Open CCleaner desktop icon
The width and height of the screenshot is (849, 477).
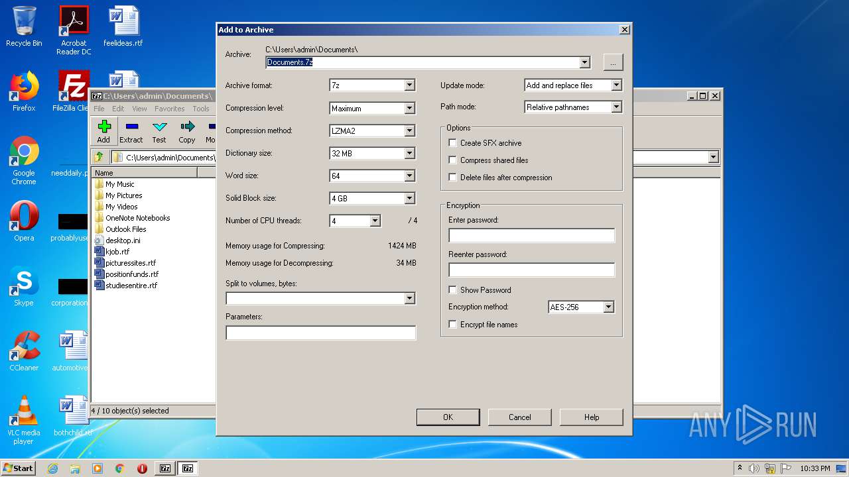24,351
